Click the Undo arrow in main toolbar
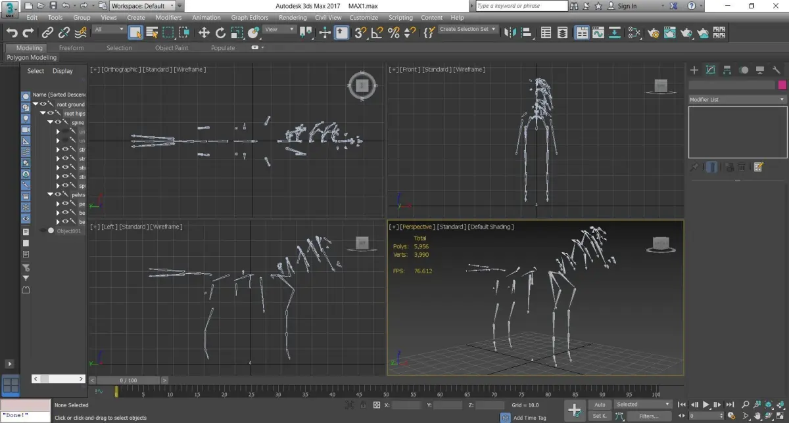The height and width of the screenshot is (423, 789). click(x=12, y=32)
